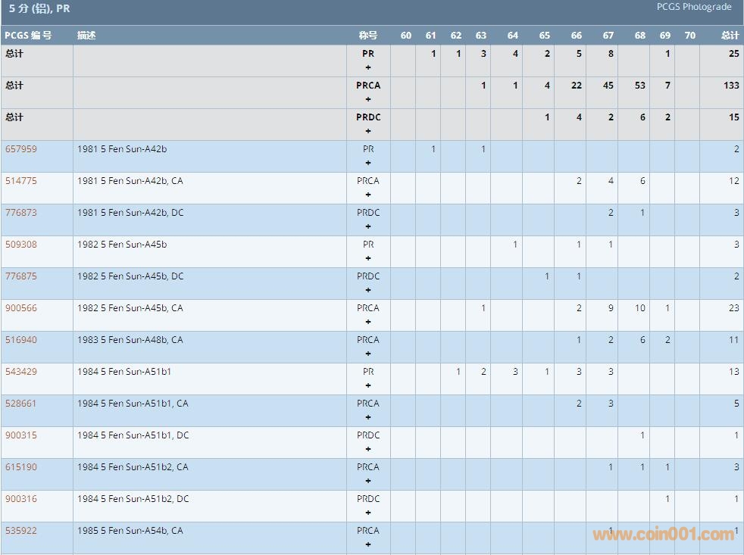This screenshot has width=744, height=555.
Task: Expand the plus under total PR row
Action: 368,67
